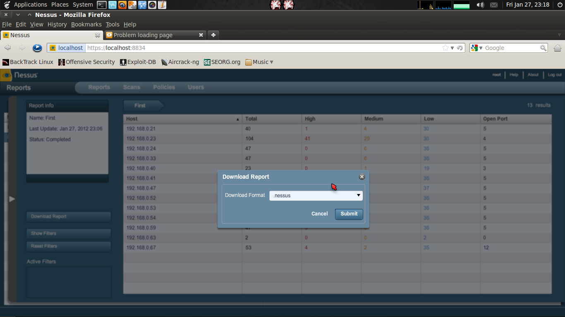Click the localhost site identity button
Screen dimensions: 565x317
[66, 48]
